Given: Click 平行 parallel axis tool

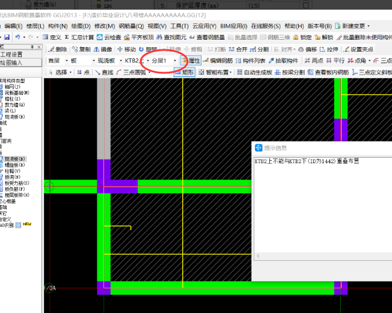Looking at the screenshot, I should click(x=335, y=61).
